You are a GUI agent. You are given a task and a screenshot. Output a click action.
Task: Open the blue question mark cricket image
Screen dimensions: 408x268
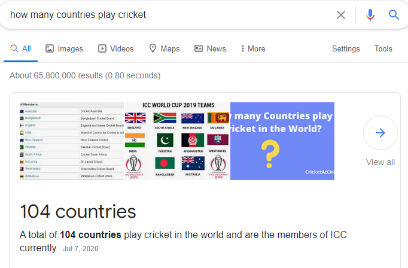pos(282,141)
